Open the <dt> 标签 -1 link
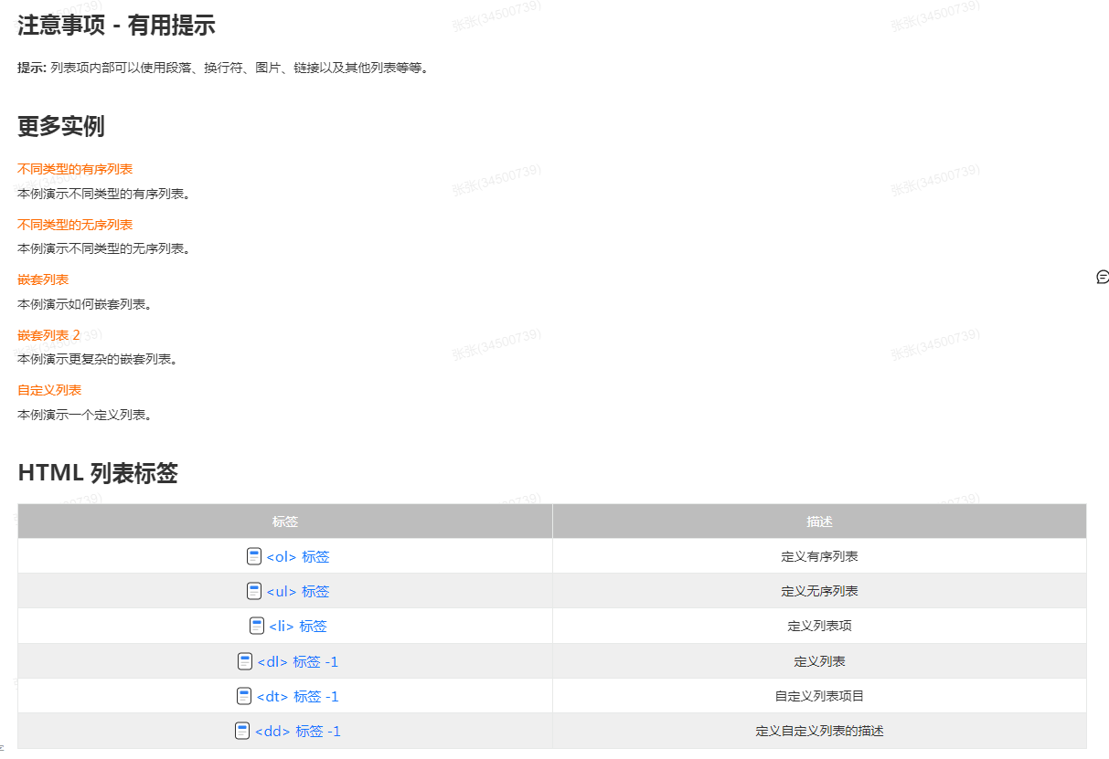Viewport: 1109px width, 759px height. (x=298, y=696)
